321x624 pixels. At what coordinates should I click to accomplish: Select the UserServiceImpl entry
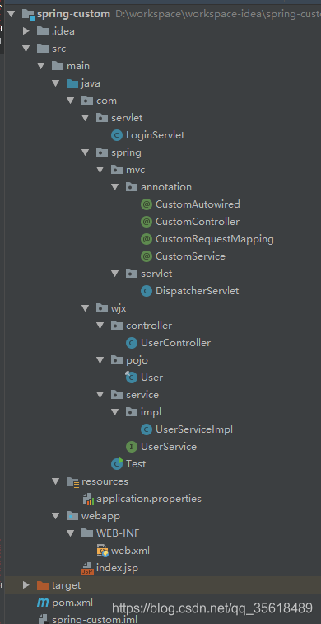point(194,429)
